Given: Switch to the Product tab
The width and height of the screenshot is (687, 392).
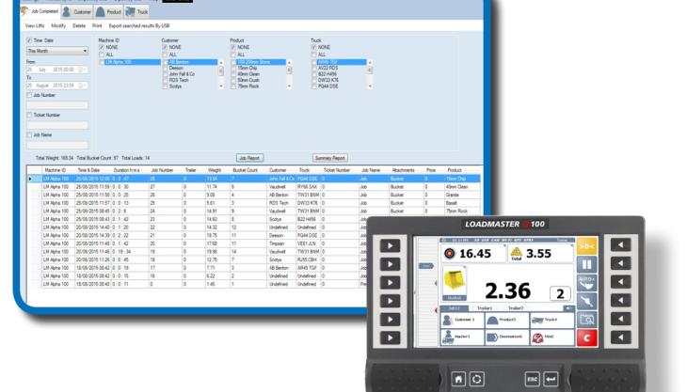Looking at the screenshot, I should pyautogui.click(x=108, y=12).
